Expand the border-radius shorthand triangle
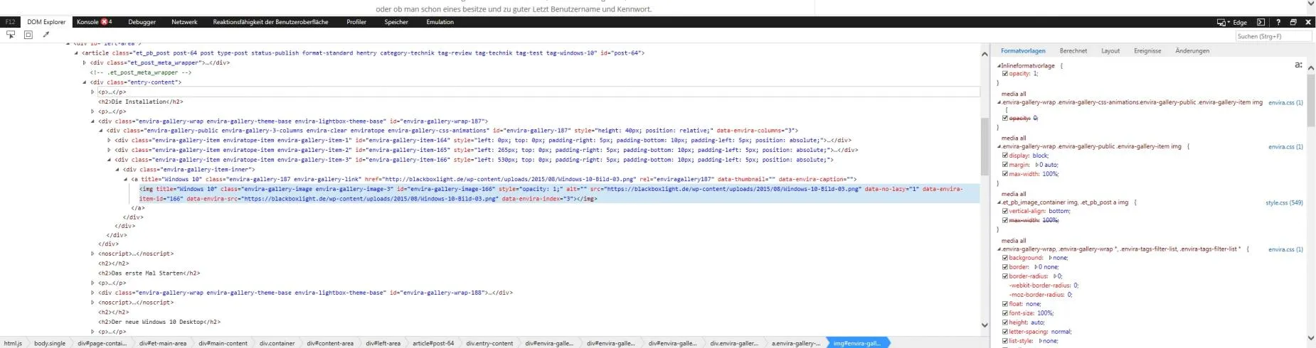The width and height of the screenshot is (1316, 348). coord(1055,276)
